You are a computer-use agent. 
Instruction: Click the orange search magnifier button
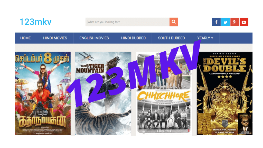(174, 22)
